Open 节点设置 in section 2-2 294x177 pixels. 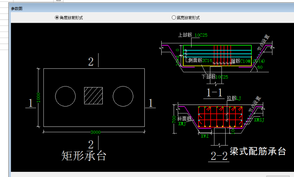[x=255, y=104]
